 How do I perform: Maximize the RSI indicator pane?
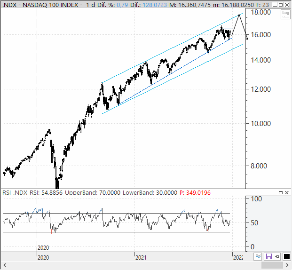[x=281, y=193]
